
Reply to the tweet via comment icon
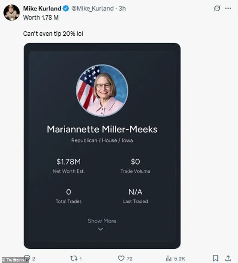point(27,258)
